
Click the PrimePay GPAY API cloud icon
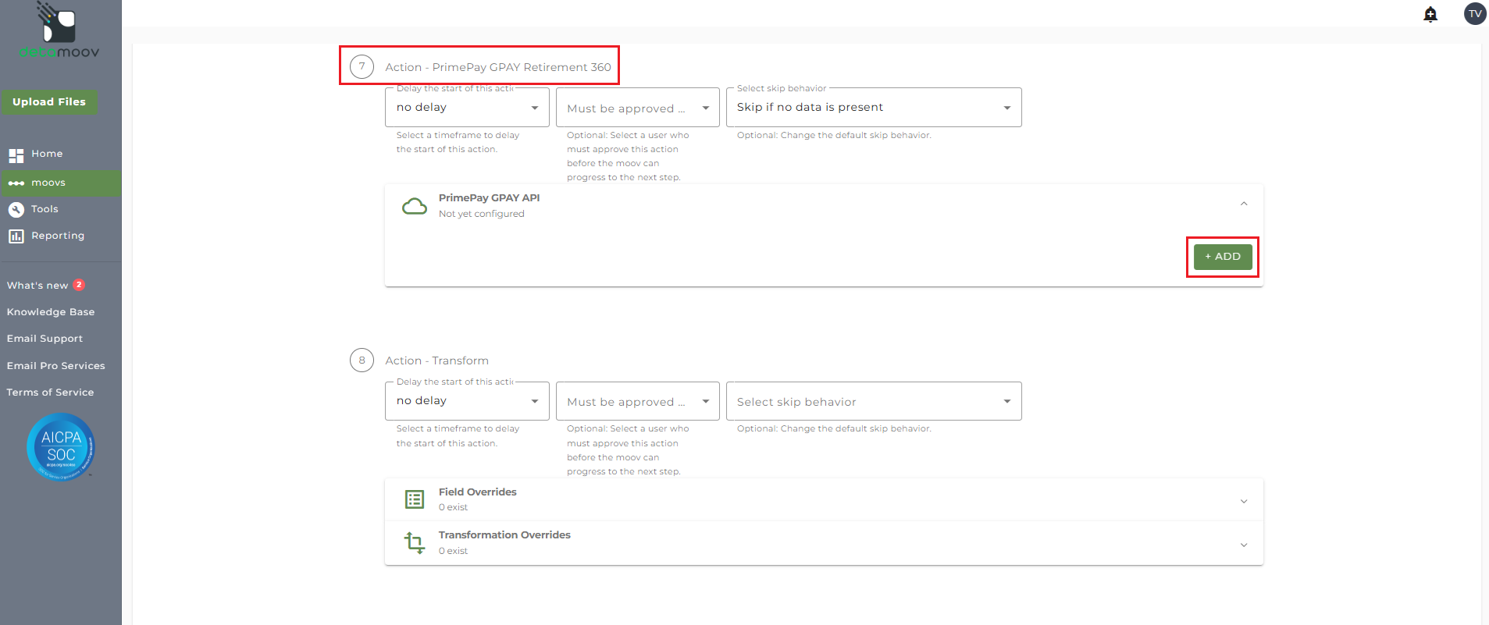coord(414,206)
